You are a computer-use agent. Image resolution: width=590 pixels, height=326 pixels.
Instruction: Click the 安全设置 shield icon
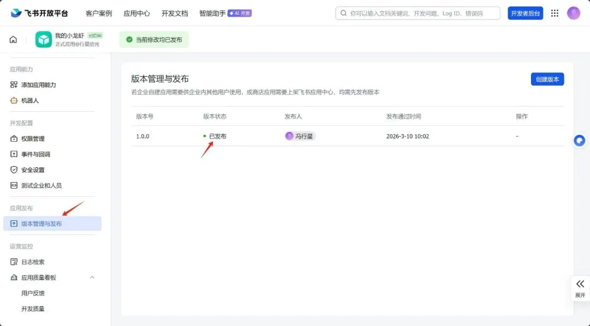[x=14, y=170]
